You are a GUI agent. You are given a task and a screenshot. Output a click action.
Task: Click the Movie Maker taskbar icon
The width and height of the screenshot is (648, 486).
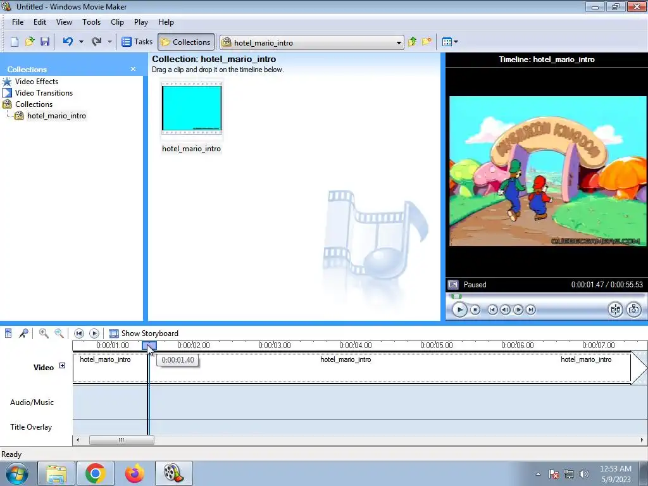(173, 473)
